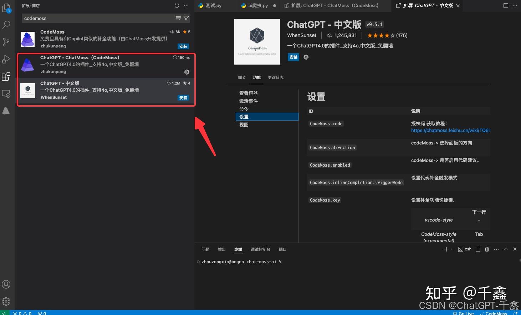Open the Run and Debug view
Screen dimensions: 521x315
6,59
